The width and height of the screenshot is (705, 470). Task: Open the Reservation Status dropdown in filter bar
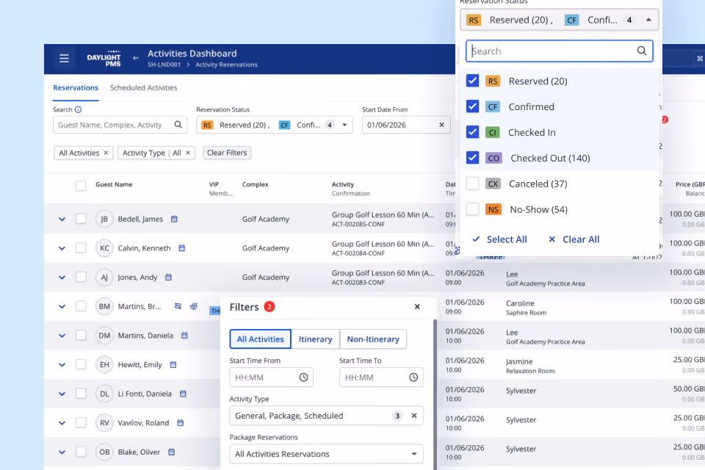[x=274, y=125]
